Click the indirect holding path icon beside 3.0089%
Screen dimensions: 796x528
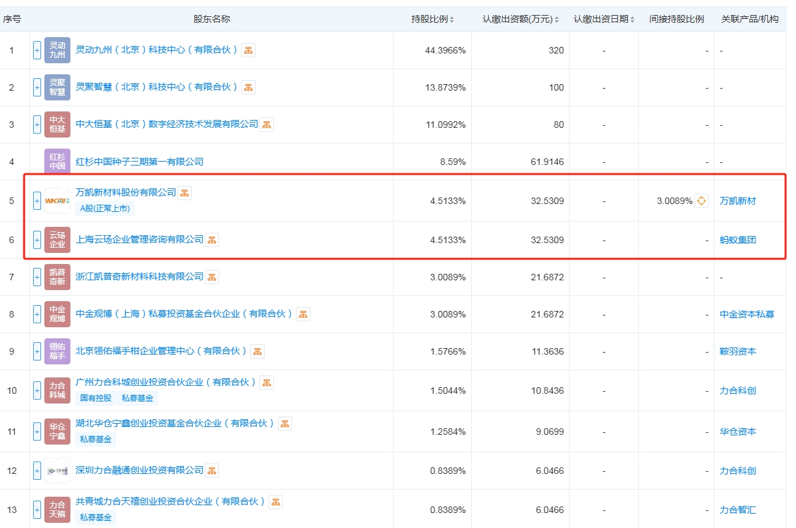pyautogui.click(x=701, y=201)
